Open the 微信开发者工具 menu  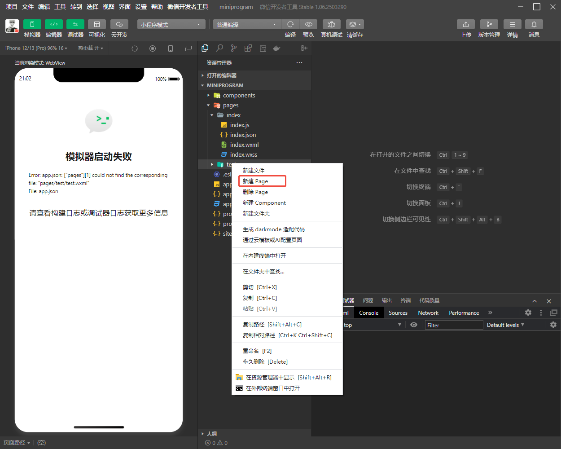click(188, 7)
